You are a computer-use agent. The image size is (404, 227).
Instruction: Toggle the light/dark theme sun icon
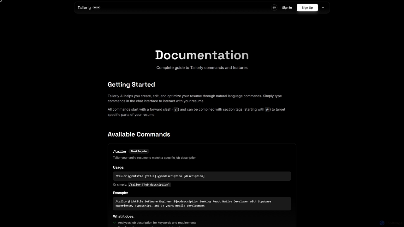tap(274, 8)
